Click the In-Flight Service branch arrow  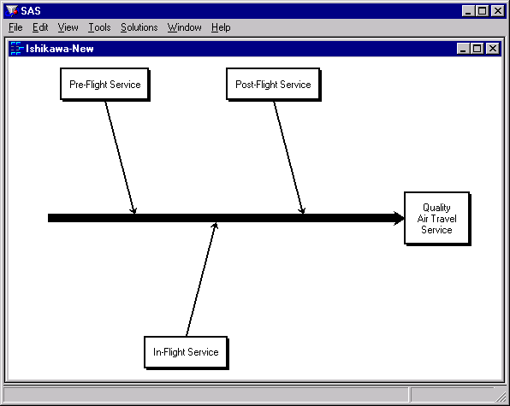pos(202,279)
